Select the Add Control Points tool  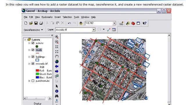[109, 30]
